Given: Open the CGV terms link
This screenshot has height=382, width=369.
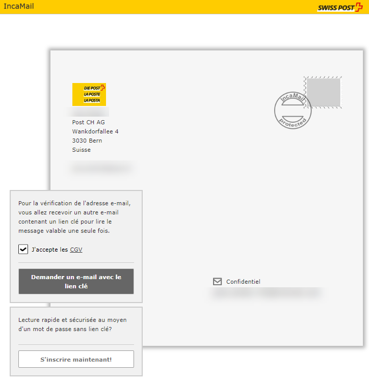Looking at the screenshot, I should [76, 250].
